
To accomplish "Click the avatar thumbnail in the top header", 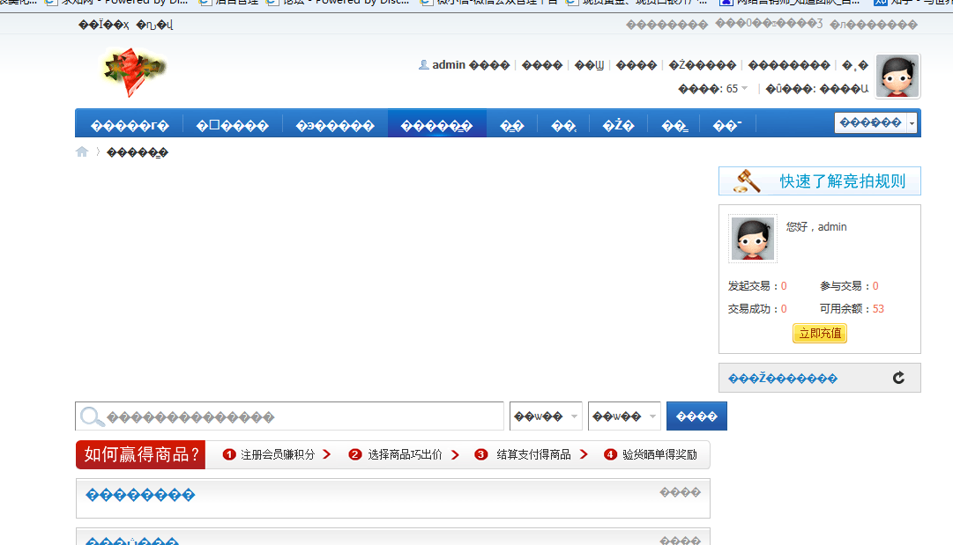I will [x=897, y=76].
